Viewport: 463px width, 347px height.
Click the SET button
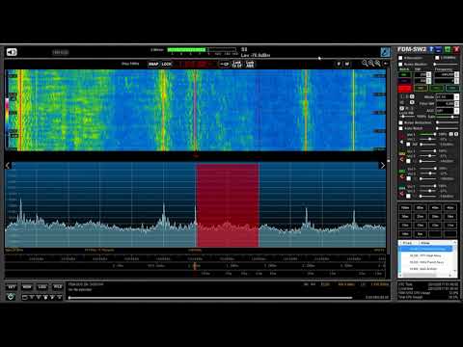(x=12, y=286)
